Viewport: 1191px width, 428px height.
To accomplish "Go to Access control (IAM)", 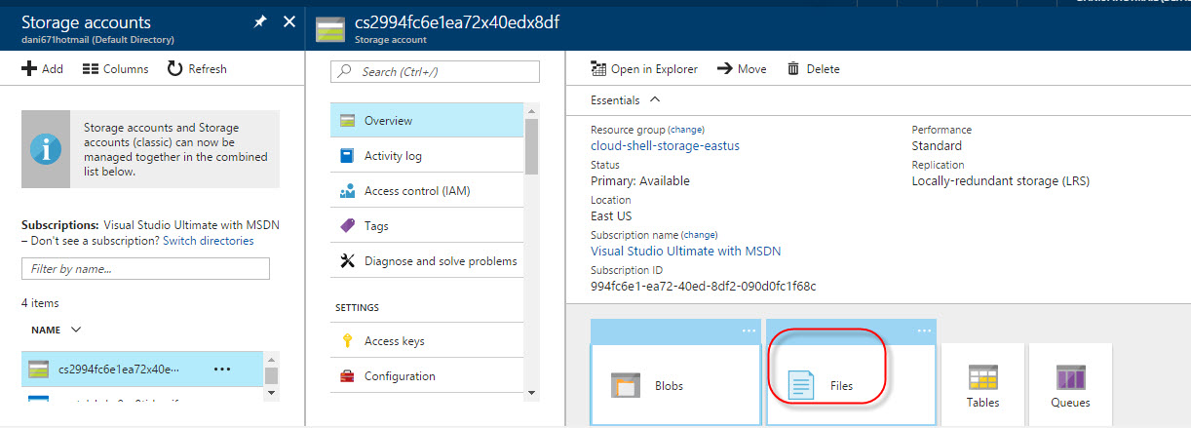I will point(416,191).
